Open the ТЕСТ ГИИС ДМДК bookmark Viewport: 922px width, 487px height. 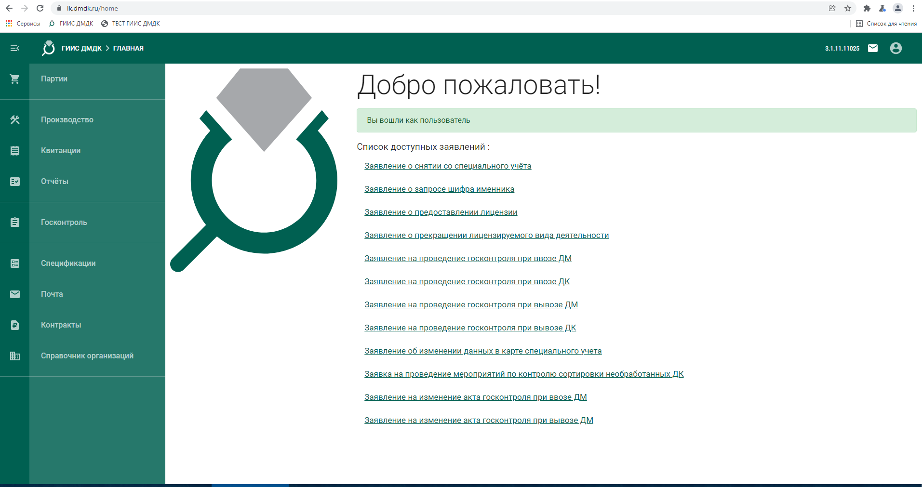click(x=131, y=23)
